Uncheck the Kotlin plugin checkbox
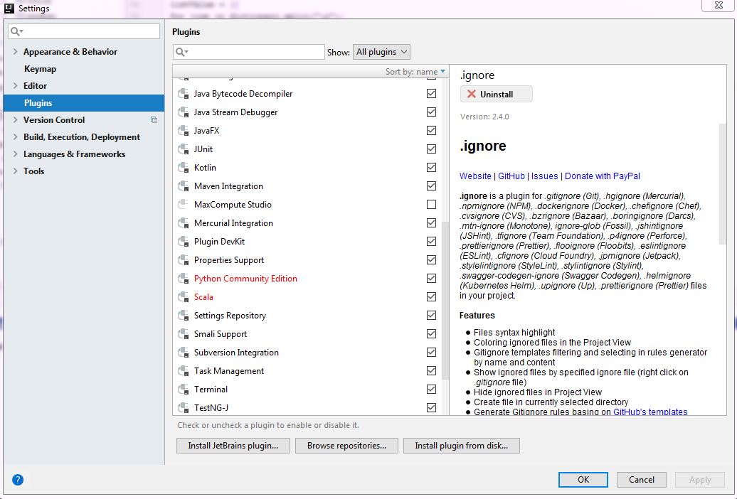 pos(431,167)
